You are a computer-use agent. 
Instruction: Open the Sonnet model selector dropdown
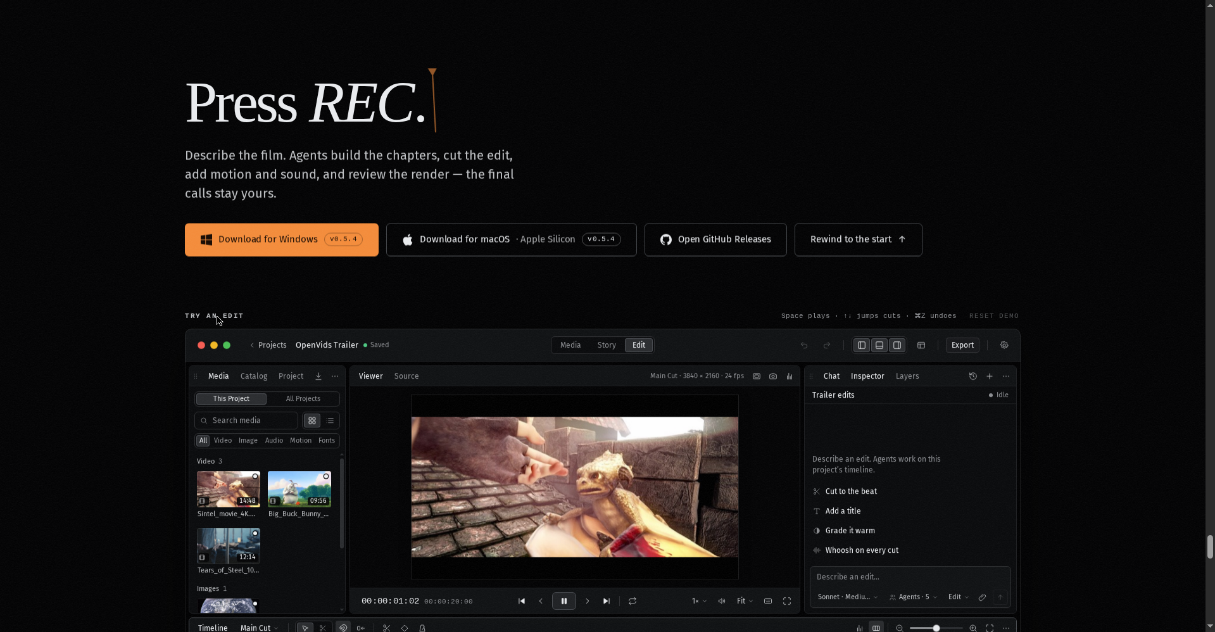pyautogui.click(x=848, y=597)
